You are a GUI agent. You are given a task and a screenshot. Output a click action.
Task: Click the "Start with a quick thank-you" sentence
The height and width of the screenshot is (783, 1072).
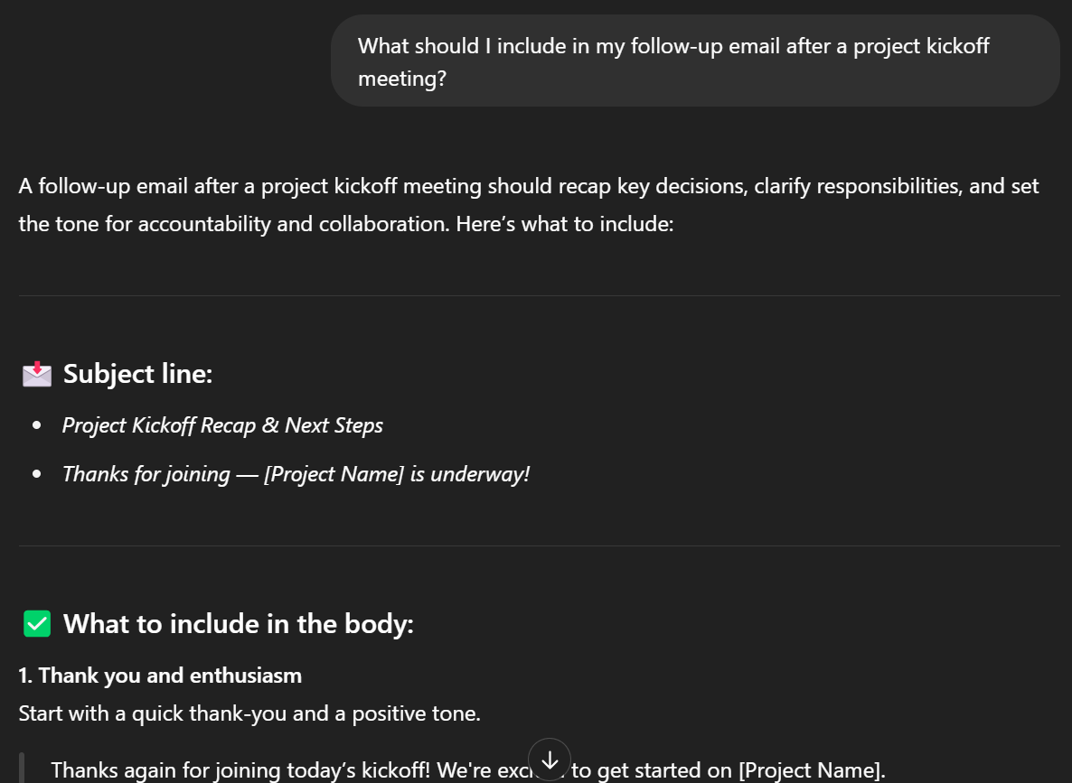click(x=249, y=713)
